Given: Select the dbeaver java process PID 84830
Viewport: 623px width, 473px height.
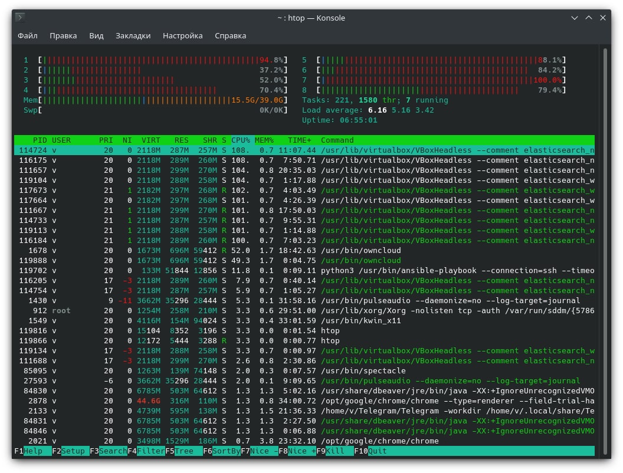Looking at the screenshot, I should [x=304, y=391].
